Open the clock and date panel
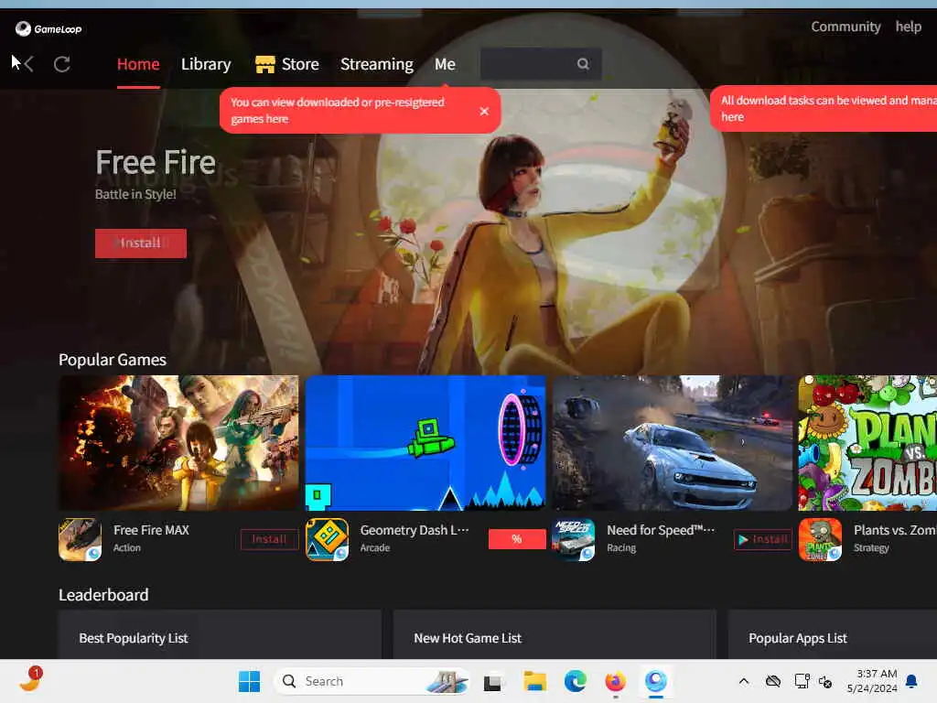The height and width of the screenshot is (703, 937). click(x=871, y=681)
